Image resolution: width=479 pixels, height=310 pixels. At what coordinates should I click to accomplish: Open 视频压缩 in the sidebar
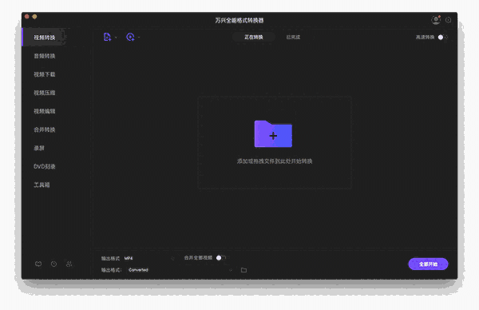44,93
